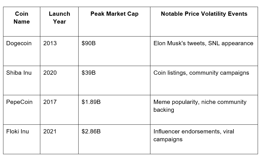The width and height of the screenshot is (265, 157).
Task: Select the Launch Year column header
Action: point(59,22)
